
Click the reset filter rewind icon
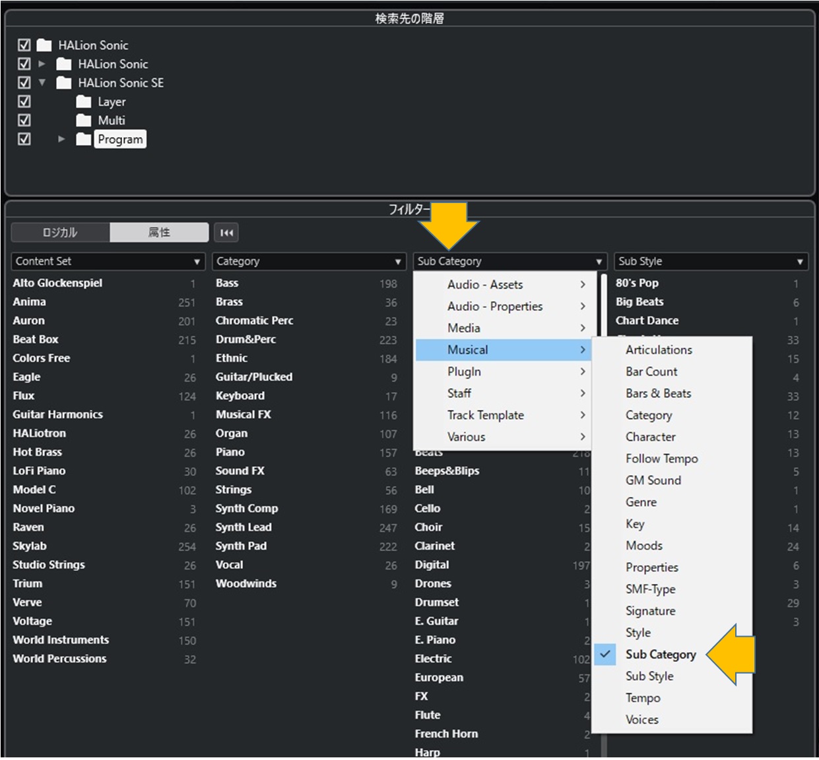226,233
